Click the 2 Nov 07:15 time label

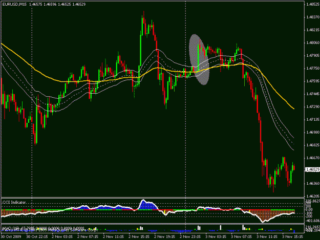coord(88,237)
